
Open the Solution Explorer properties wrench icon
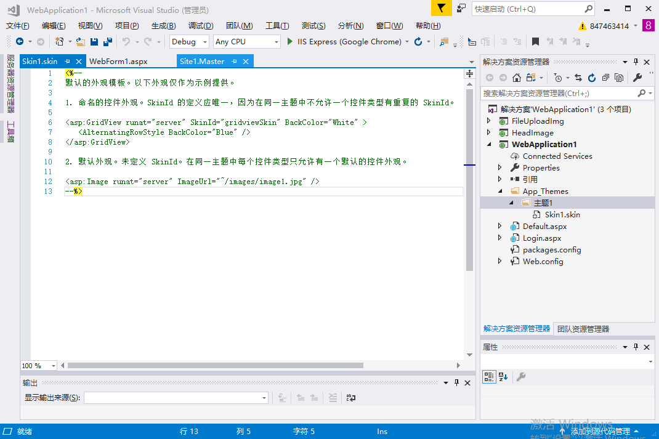click(x=637, y=78)
